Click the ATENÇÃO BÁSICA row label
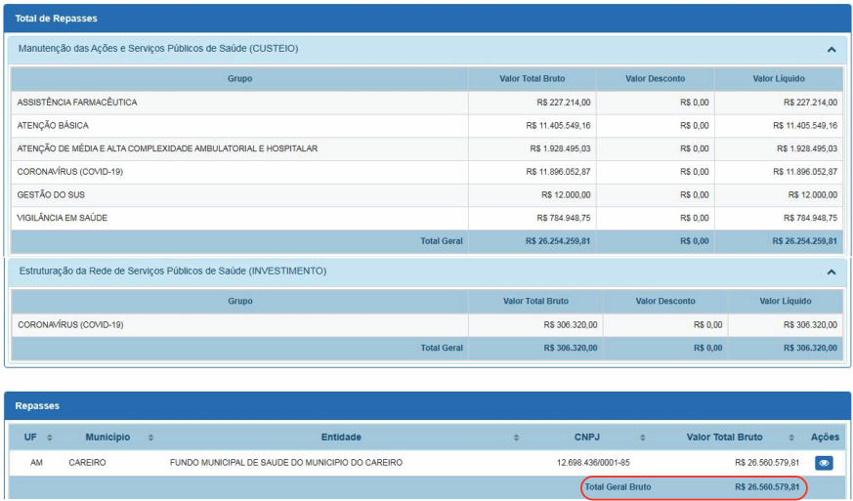Screen dimensions: 853x501 53,126
